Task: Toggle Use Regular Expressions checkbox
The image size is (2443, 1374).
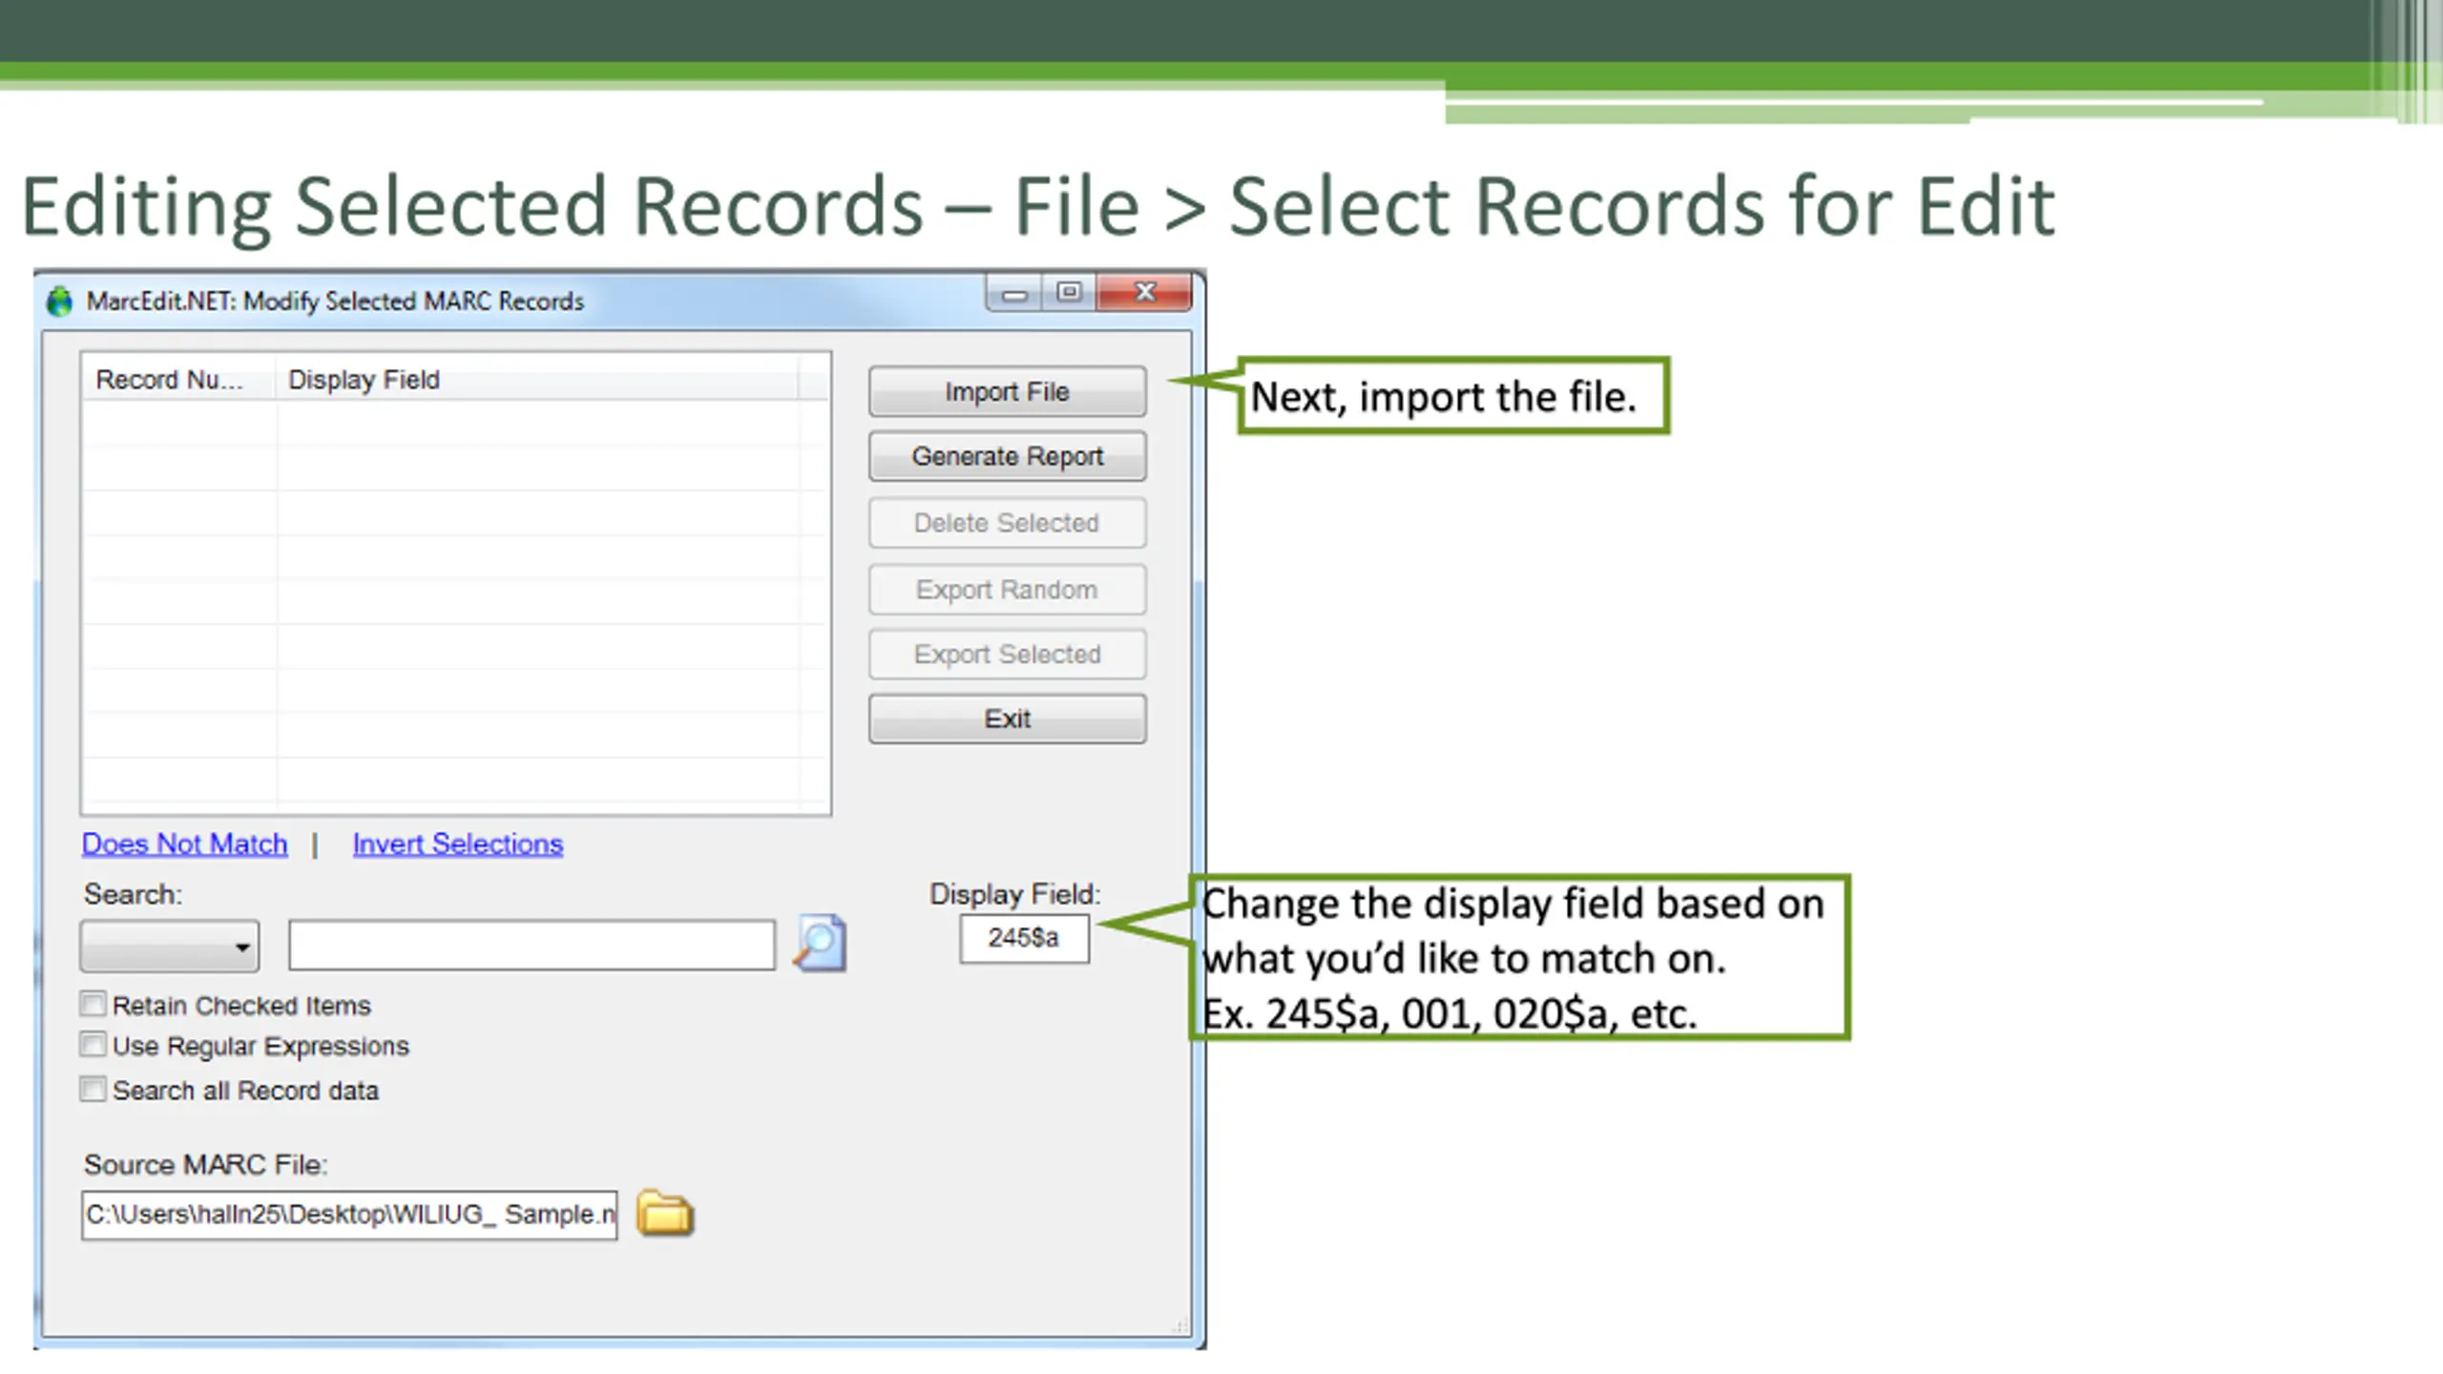Action: click(93, 1045)
